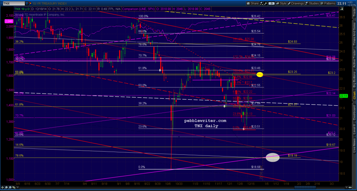Click the C: 22.11 close value
This screenshot has height=191, width=357.
[x=90, y=9]
